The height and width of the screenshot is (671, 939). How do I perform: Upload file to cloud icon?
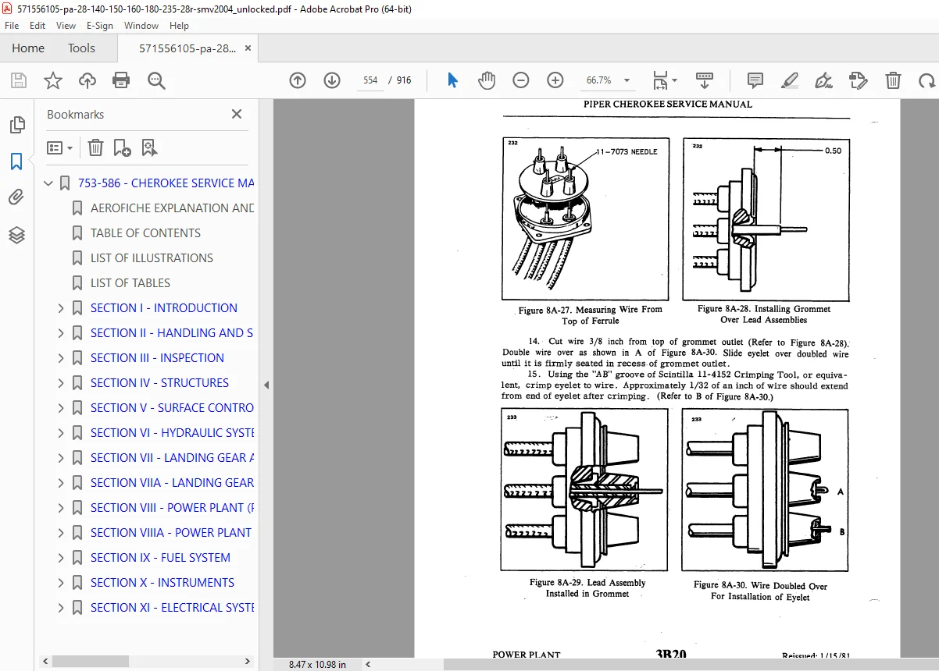click(x=87, y=80)
